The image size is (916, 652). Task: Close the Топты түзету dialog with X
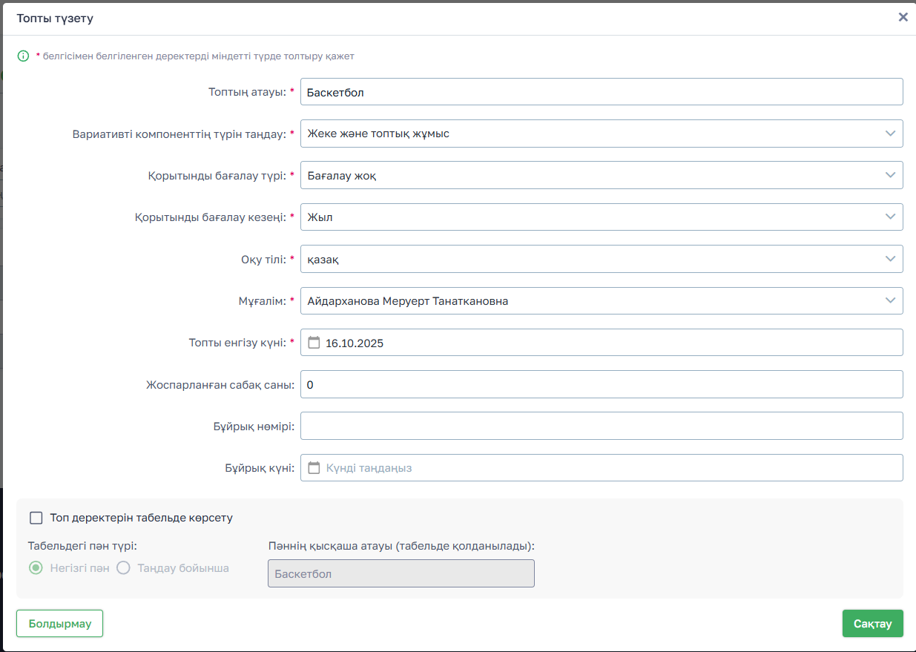[x=903, y=17]
